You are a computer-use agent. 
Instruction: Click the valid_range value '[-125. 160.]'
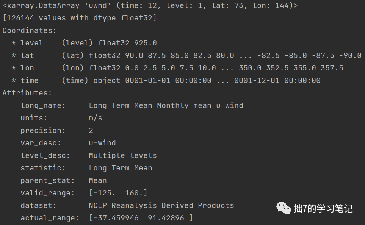(x=118, y=193)
